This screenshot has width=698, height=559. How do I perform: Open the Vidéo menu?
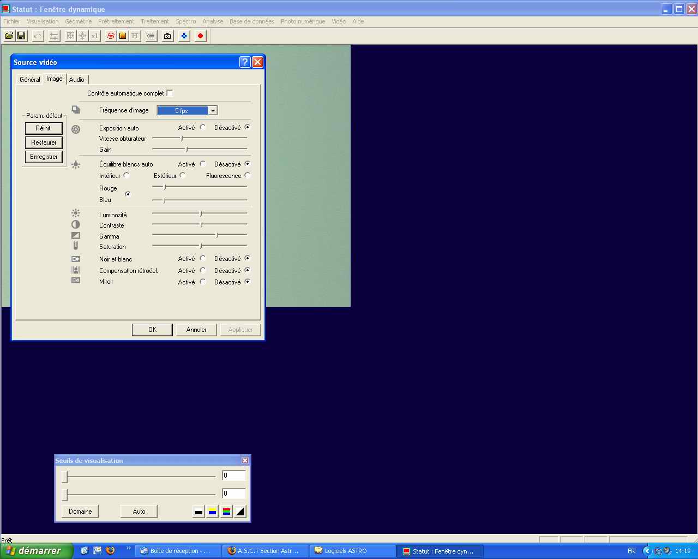click(x=339, y=21)
